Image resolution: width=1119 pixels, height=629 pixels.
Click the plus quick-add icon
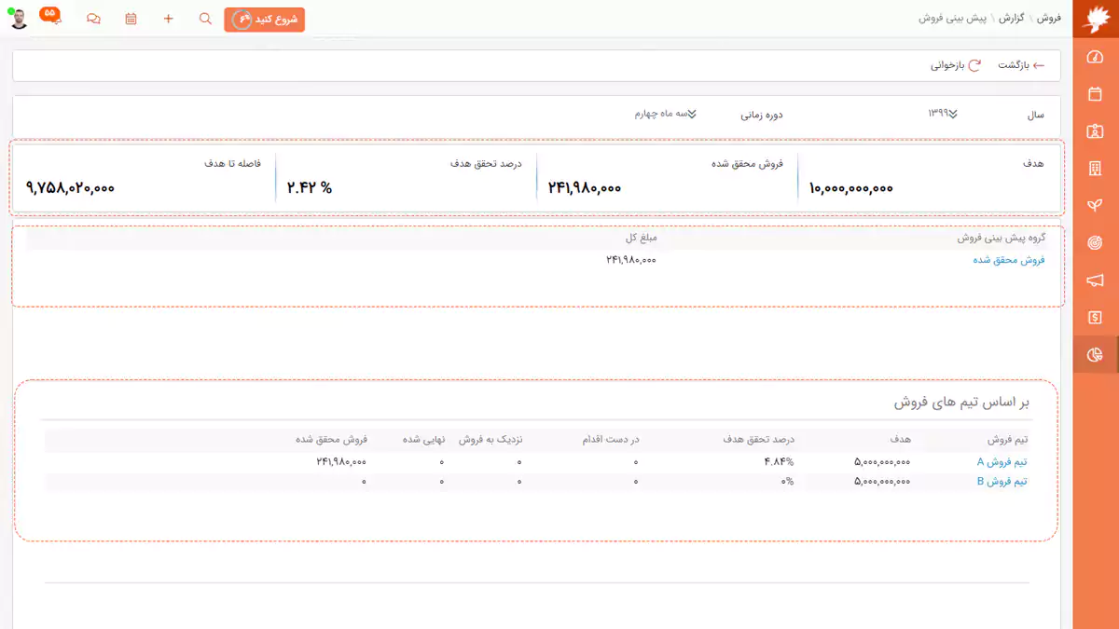click(x=169, y=19)
